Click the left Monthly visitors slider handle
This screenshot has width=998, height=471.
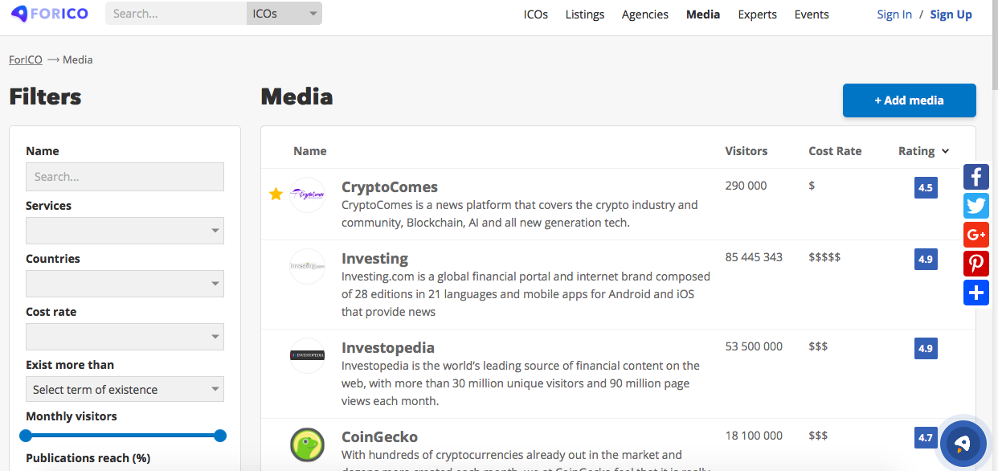coord(26,436)
